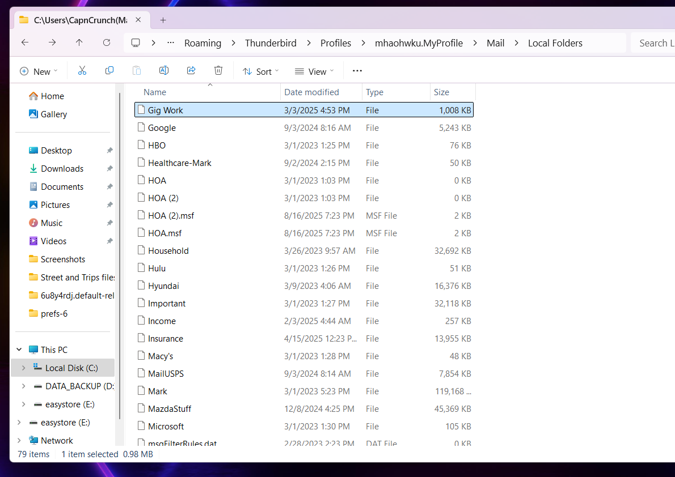Sort files by Date modified column
Viewport: 675px width, 477px height.
pyautogui.click(x=311, y=92)
